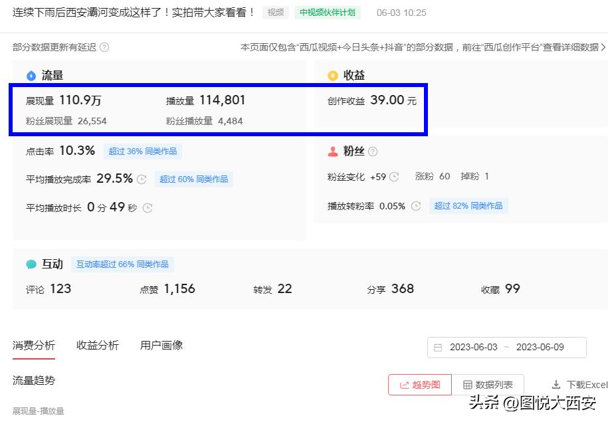Click the 中视频伙伴计划 tag

(x=327, y=12)
